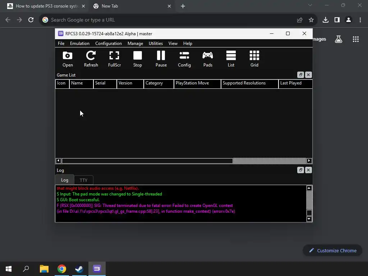368x276 pixels.
Task: Sort by Category column header
Action: [x=158, y=84]
